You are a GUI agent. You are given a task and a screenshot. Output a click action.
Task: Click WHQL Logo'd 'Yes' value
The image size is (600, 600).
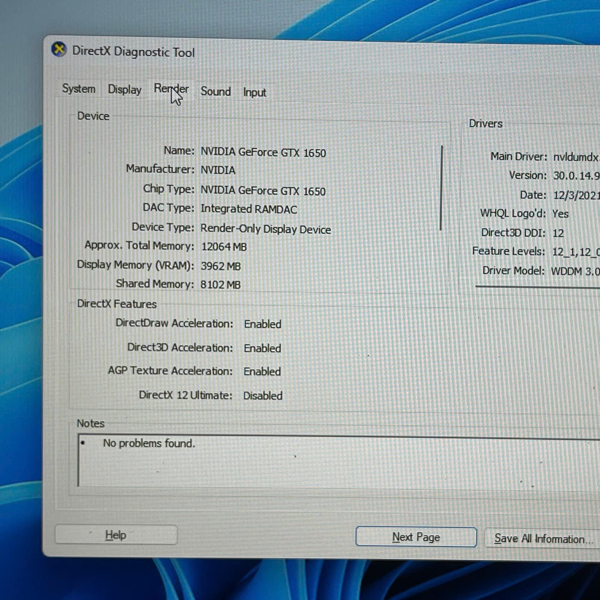[560, 214]
